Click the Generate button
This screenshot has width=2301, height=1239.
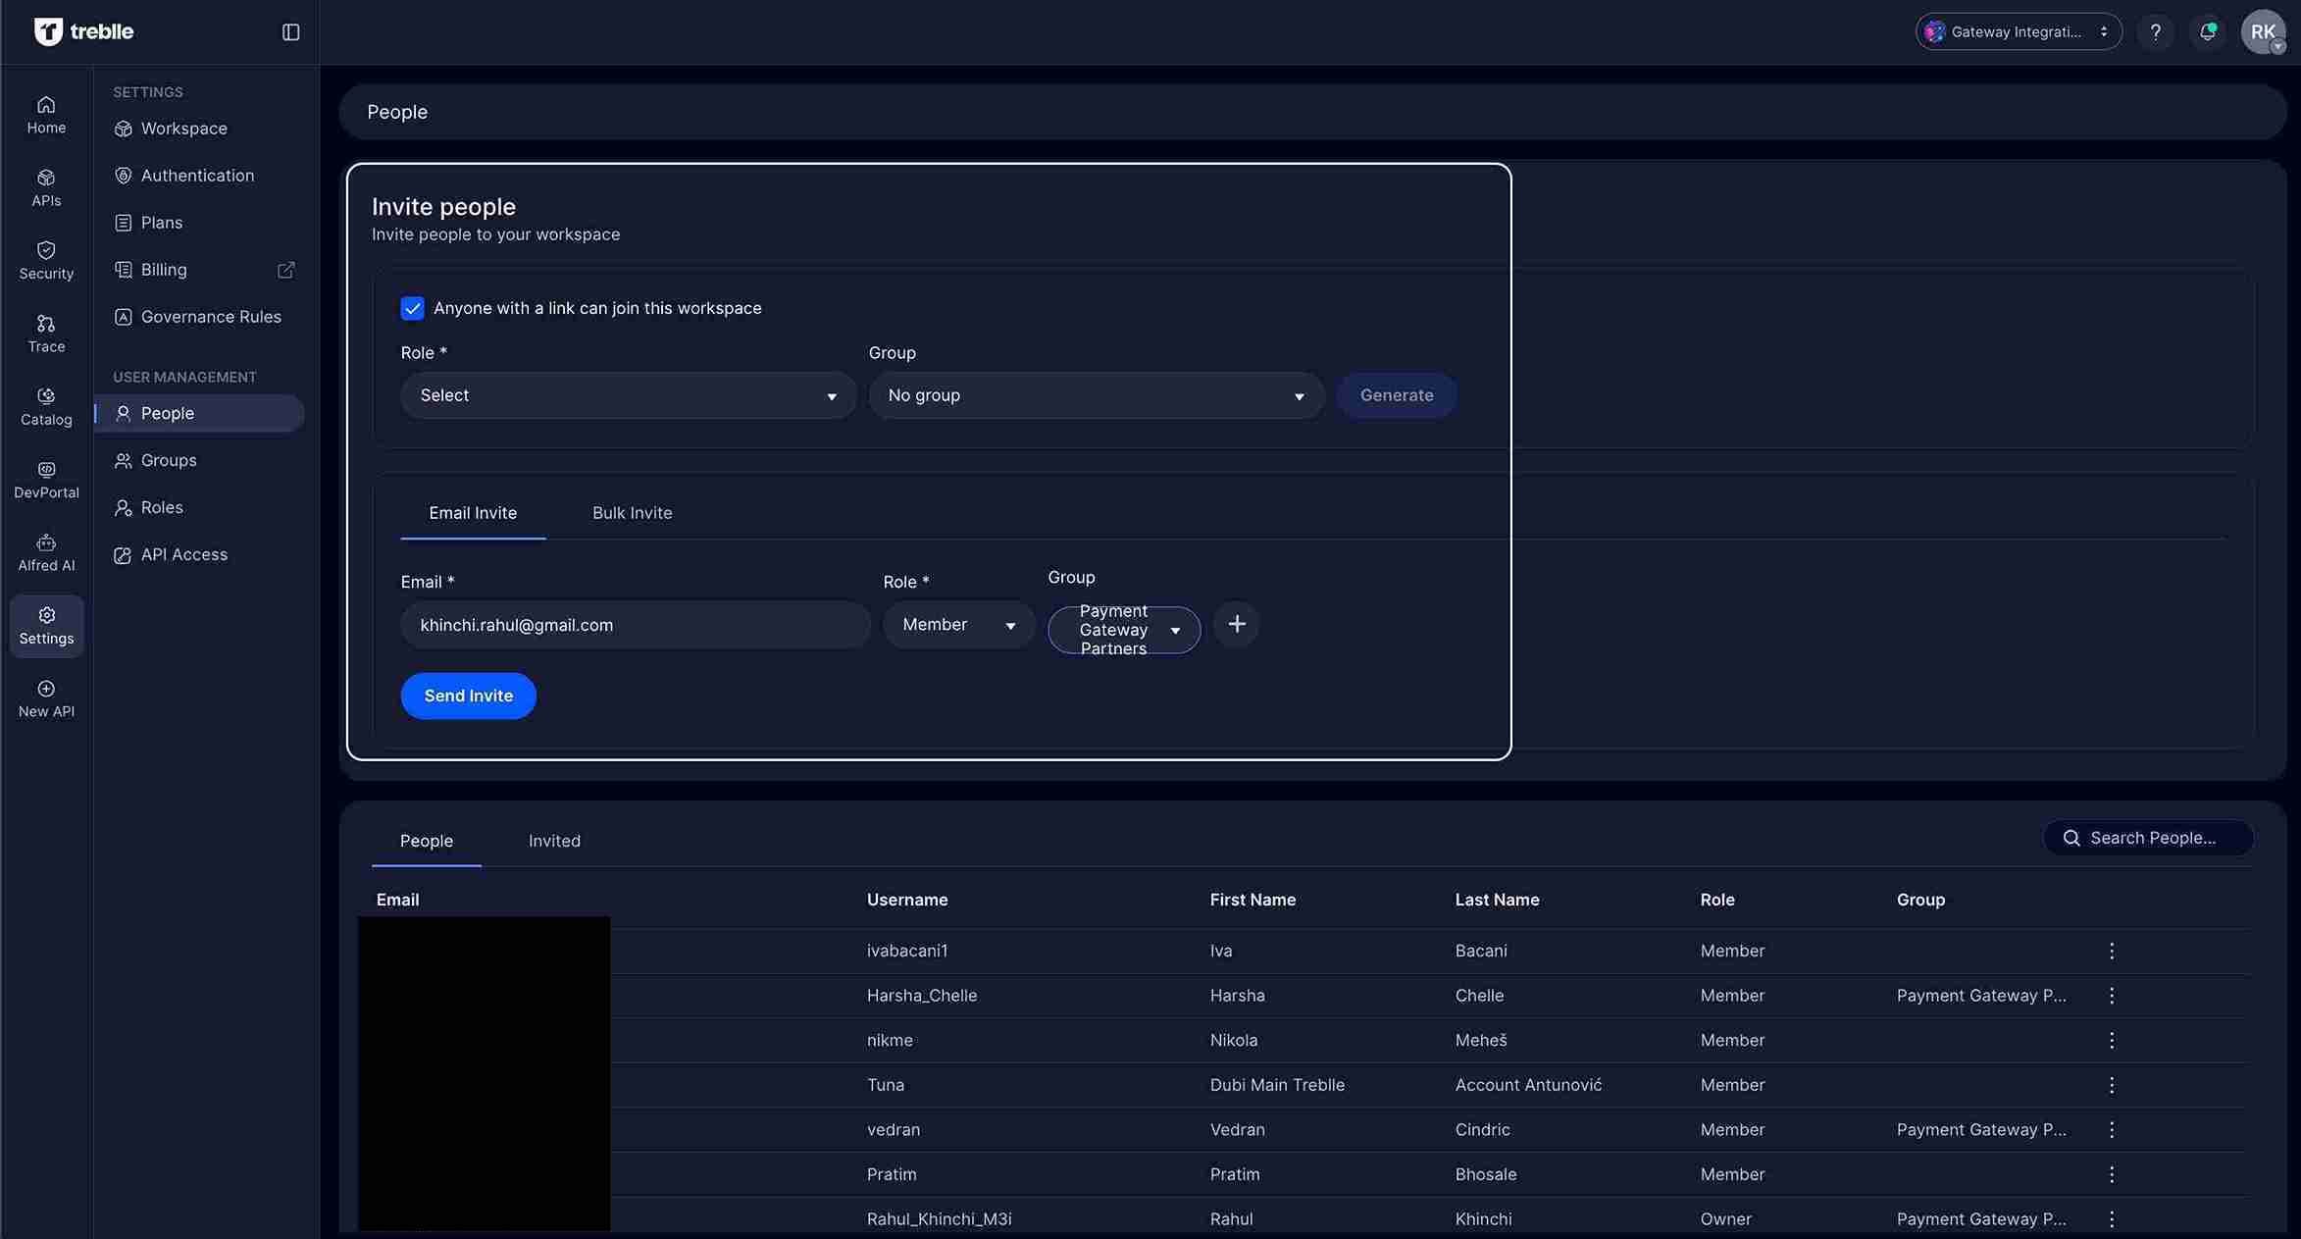(1397, 394)
